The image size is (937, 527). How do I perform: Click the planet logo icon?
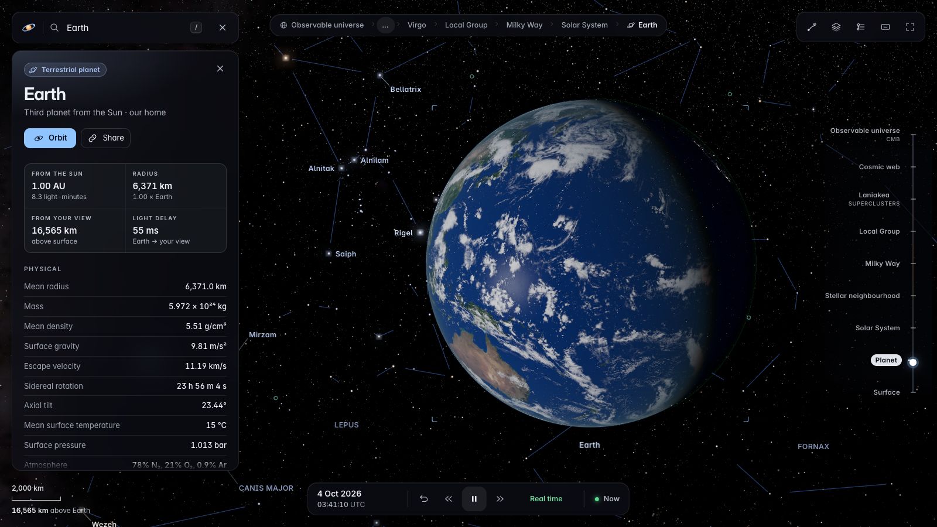[29, 28]
